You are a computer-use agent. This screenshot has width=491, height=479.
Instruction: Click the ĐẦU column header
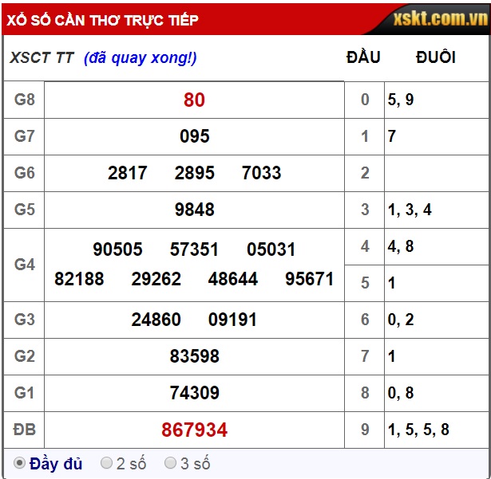tap(363, 57)
